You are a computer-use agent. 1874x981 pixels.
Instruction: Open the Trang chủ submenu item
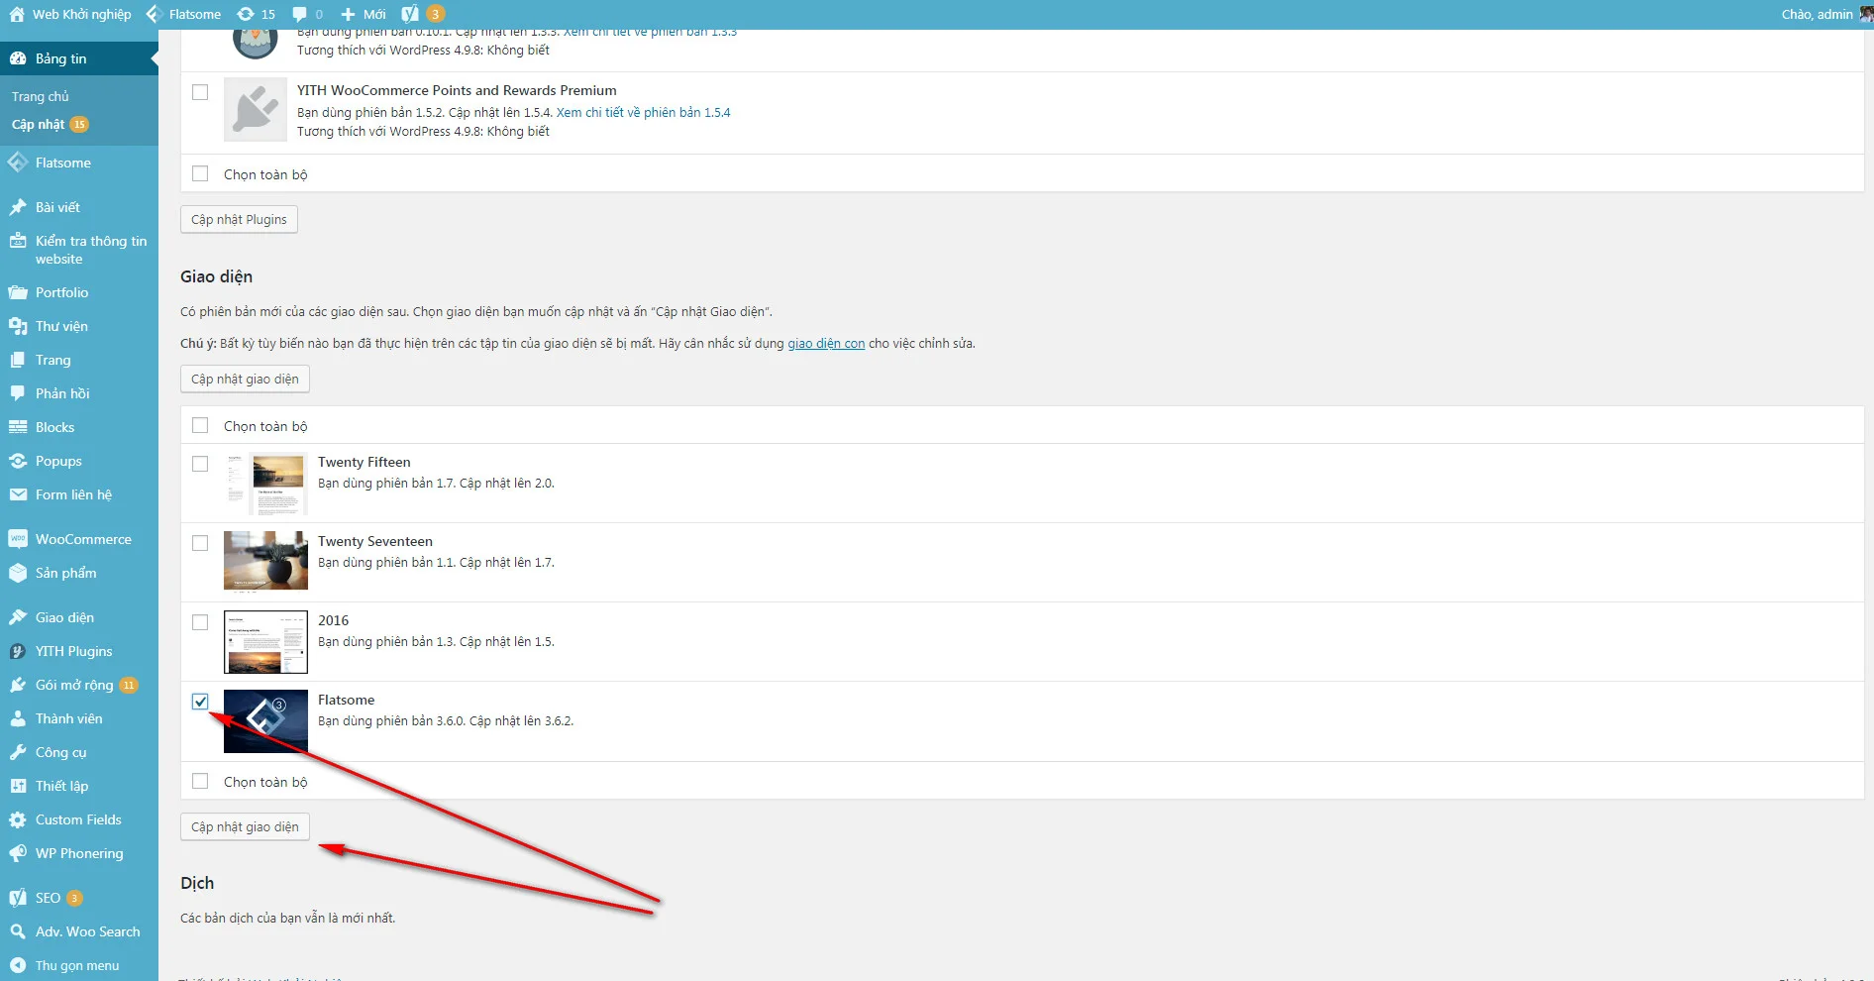(41, 96)
